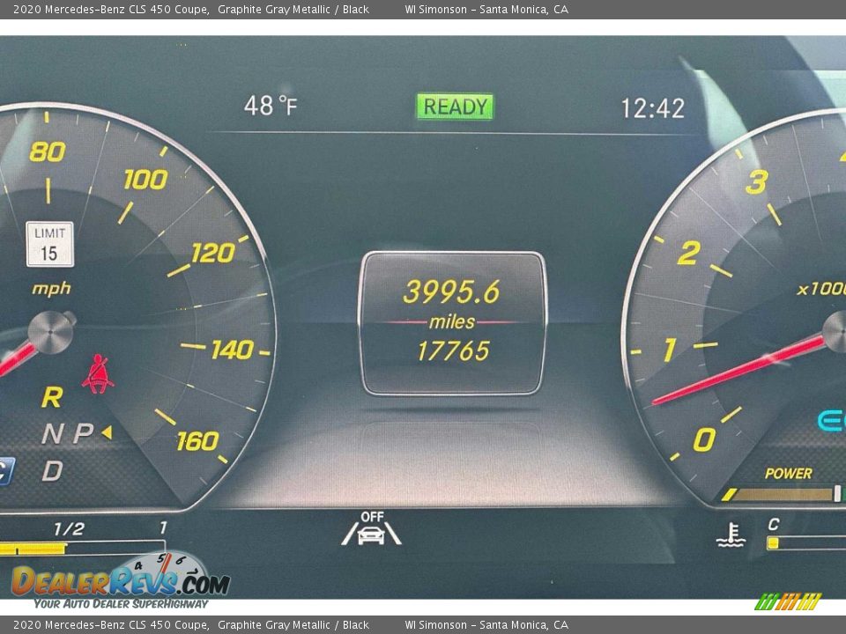The width and height of the screenshot is (846, 634).
Task: Click the 0 mark on the tachometer
Action: (x=704, y=439)
